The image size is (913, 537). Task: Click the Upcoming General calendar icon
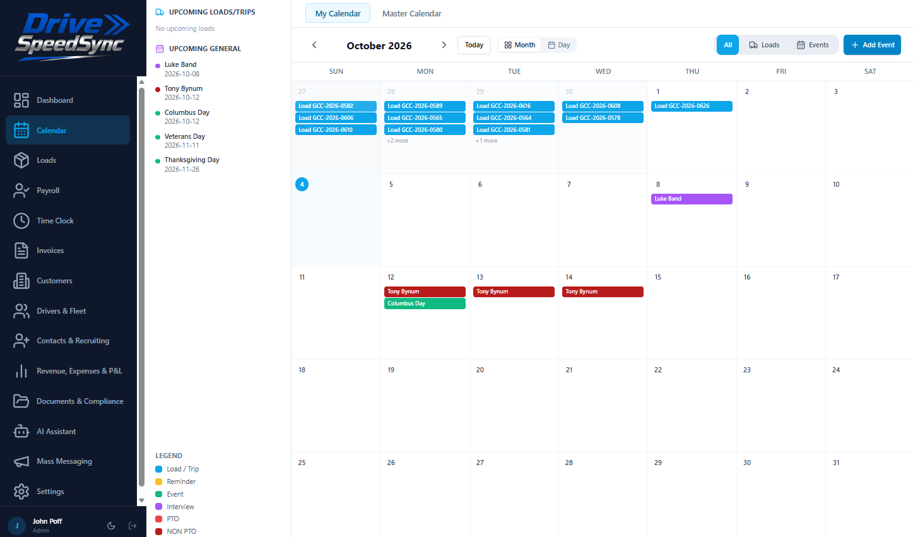coord(160,49)
